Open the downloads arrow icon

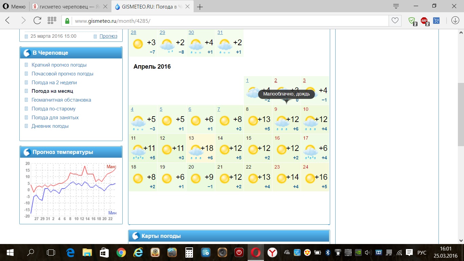pos(455,20)
